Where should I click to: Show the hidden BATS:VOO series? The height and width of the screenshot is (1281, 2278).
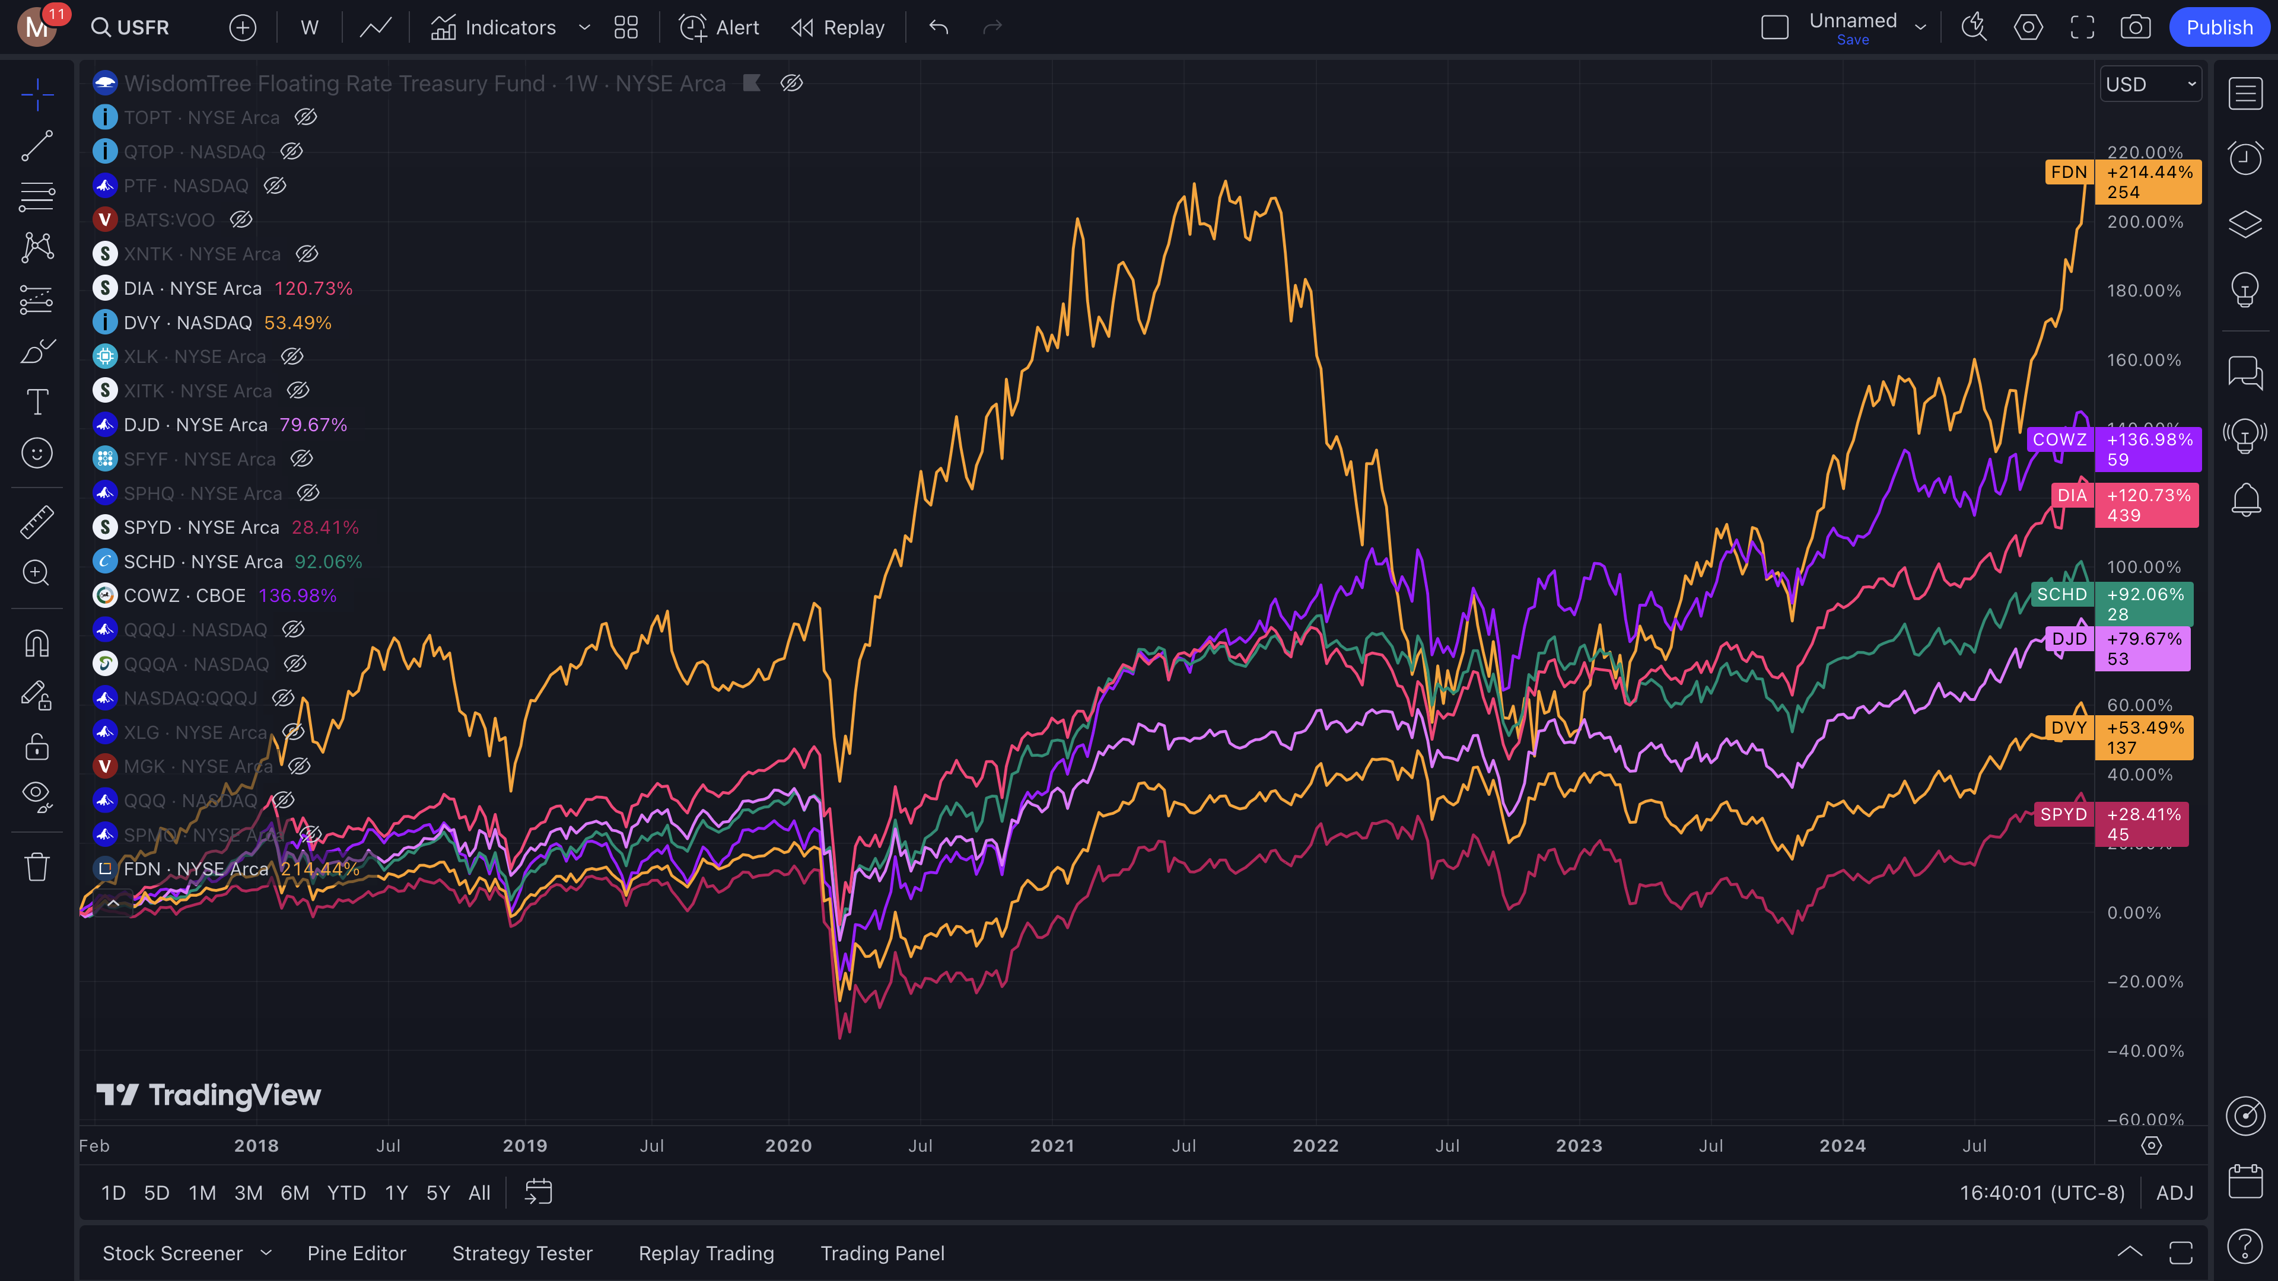241,219
